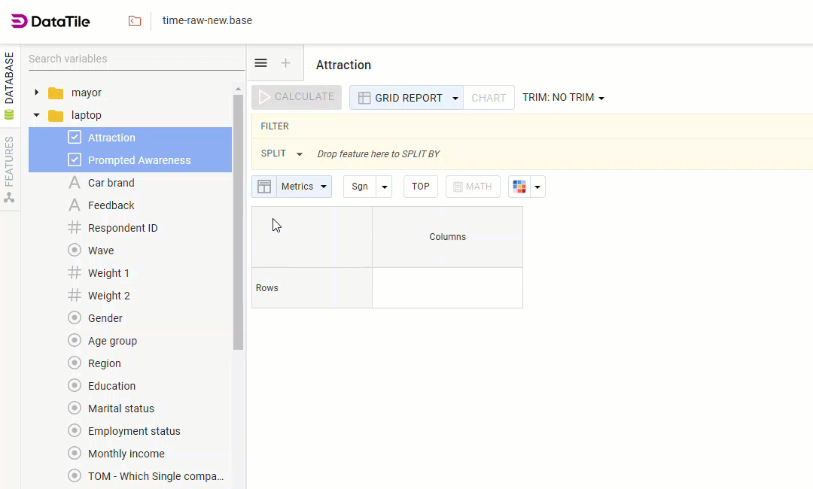Uncheck the Prompted Awareness checkbox
The width and height of the screenshot is (813, 489).
click(x=75, y=160)
